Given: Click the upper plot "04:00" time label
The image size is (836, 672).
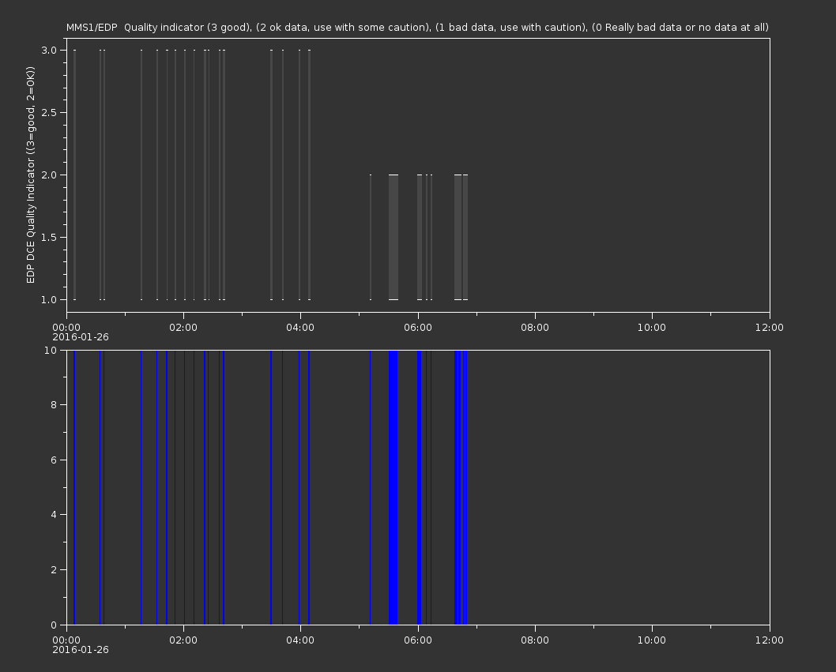Looking at the screenshot, I should coord(300,327).
